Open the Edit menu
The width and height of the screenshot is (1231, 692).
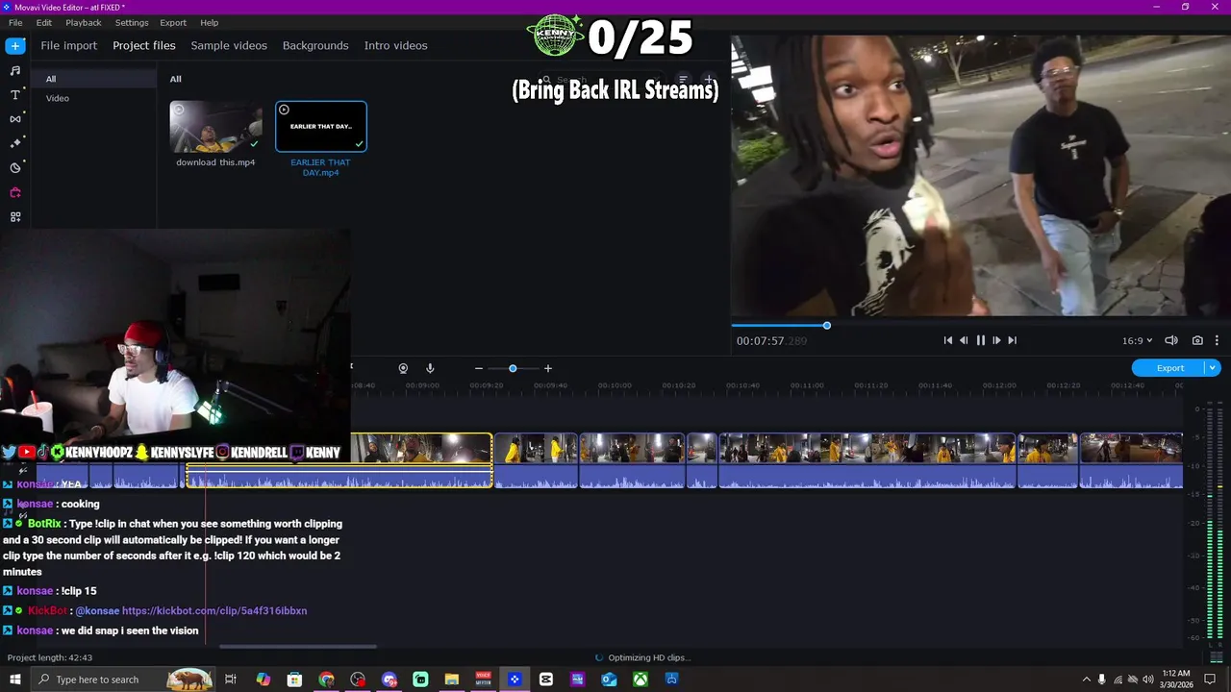click(44, 22)
